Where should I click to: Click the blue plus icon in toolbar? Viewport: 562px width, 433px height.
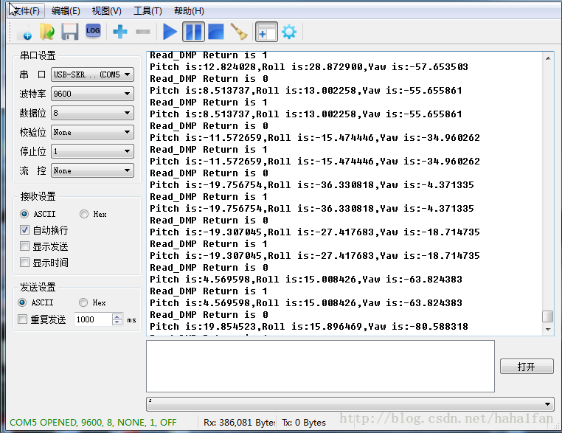coord(120,32)
